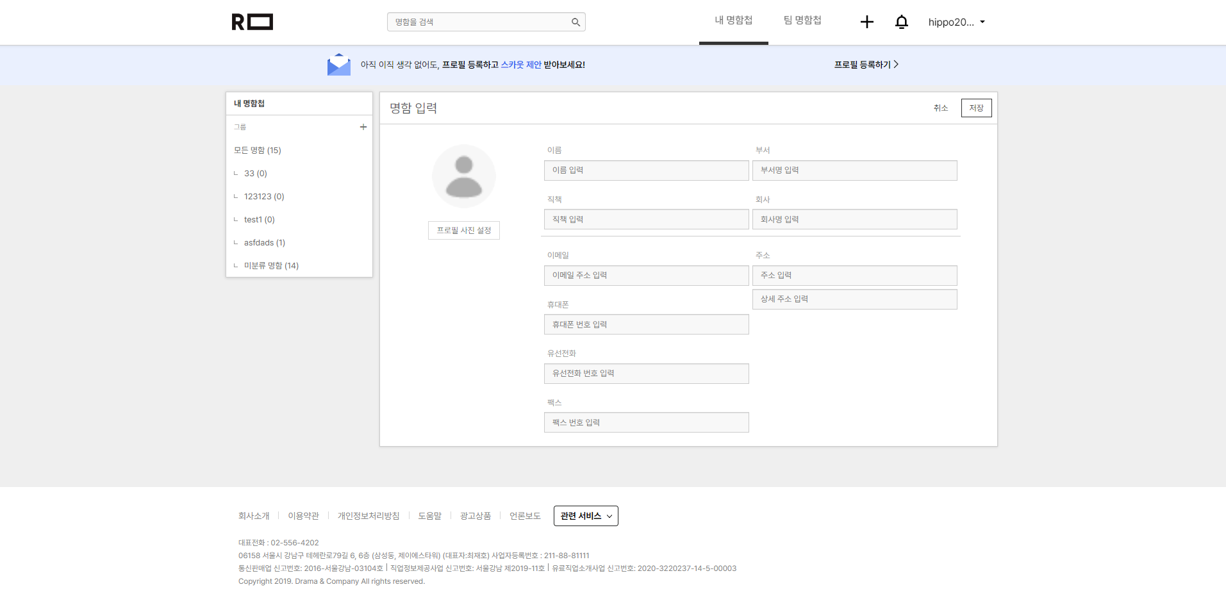
Task: Click the 직책 입력 field
Action: pos(647,219)
